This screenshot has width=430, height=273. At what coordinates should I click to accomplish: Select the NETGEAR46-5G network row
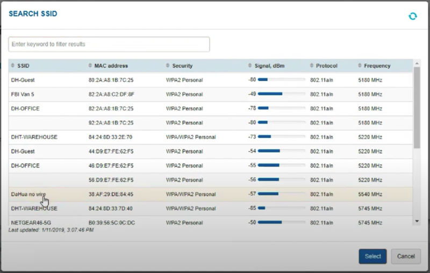(210, 221)
